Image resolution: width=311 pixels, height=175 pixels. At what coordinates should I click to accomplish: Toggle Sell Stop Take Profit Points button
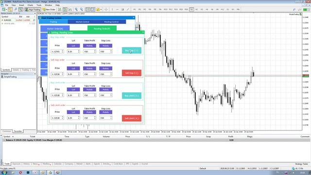pos(89,68)
